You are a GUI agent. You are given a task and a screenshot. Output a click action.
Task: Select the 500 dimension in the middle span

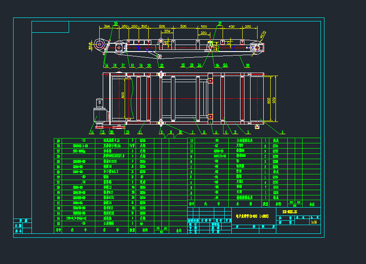183,25
